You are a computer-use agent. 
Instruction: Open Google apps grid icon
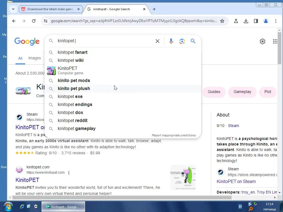click(275, 41)
